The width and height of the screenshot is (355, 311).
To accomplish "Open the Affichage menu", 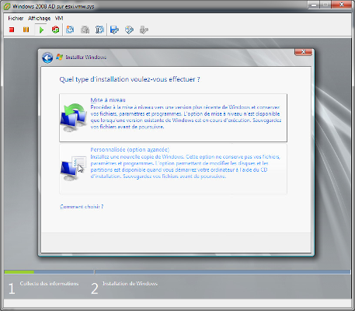I will 40,18.
